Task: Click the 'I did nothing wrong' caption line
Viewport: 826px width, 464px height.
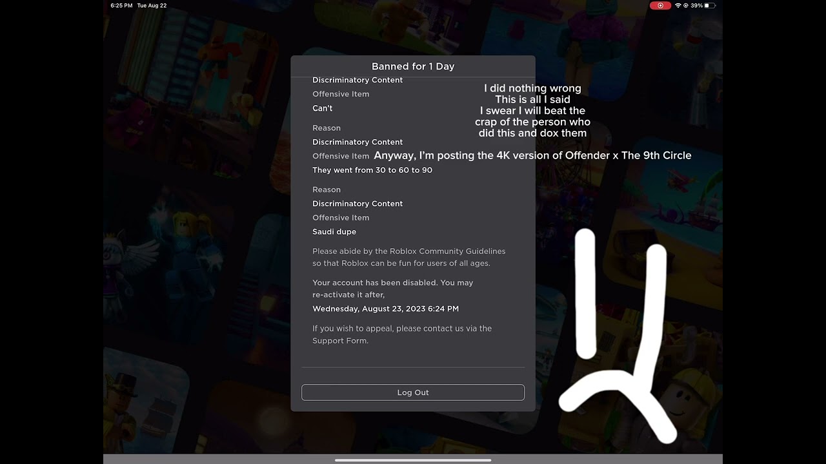Action: point(532,88)
